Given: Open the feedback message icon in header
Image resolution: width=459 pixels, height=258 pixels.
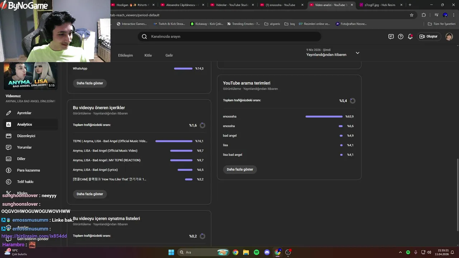Looking at the screenshot, I should pyautogui.click(x=391, y=37).
